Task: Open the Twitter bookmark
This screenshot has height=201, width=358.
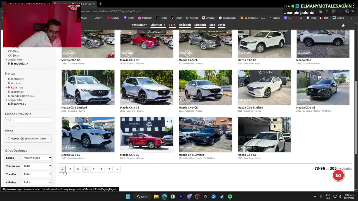Action: 162,18
